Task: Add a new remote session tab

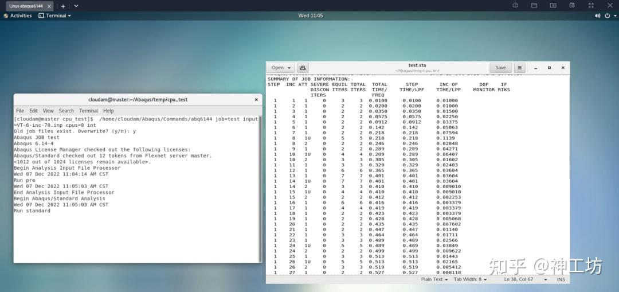Action: [x=63, y=6]
